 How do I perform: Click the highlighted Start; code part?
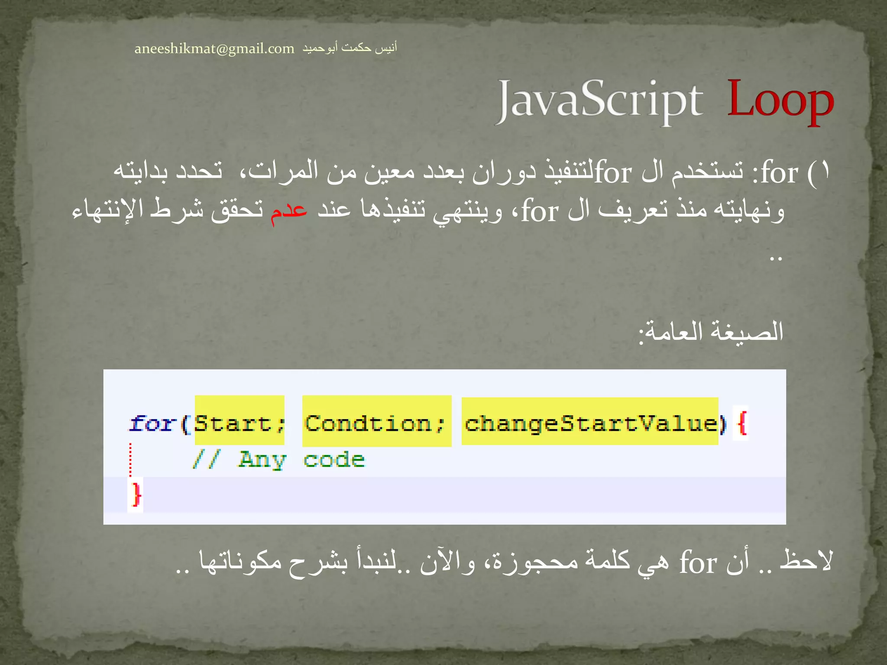pos(240,420)
